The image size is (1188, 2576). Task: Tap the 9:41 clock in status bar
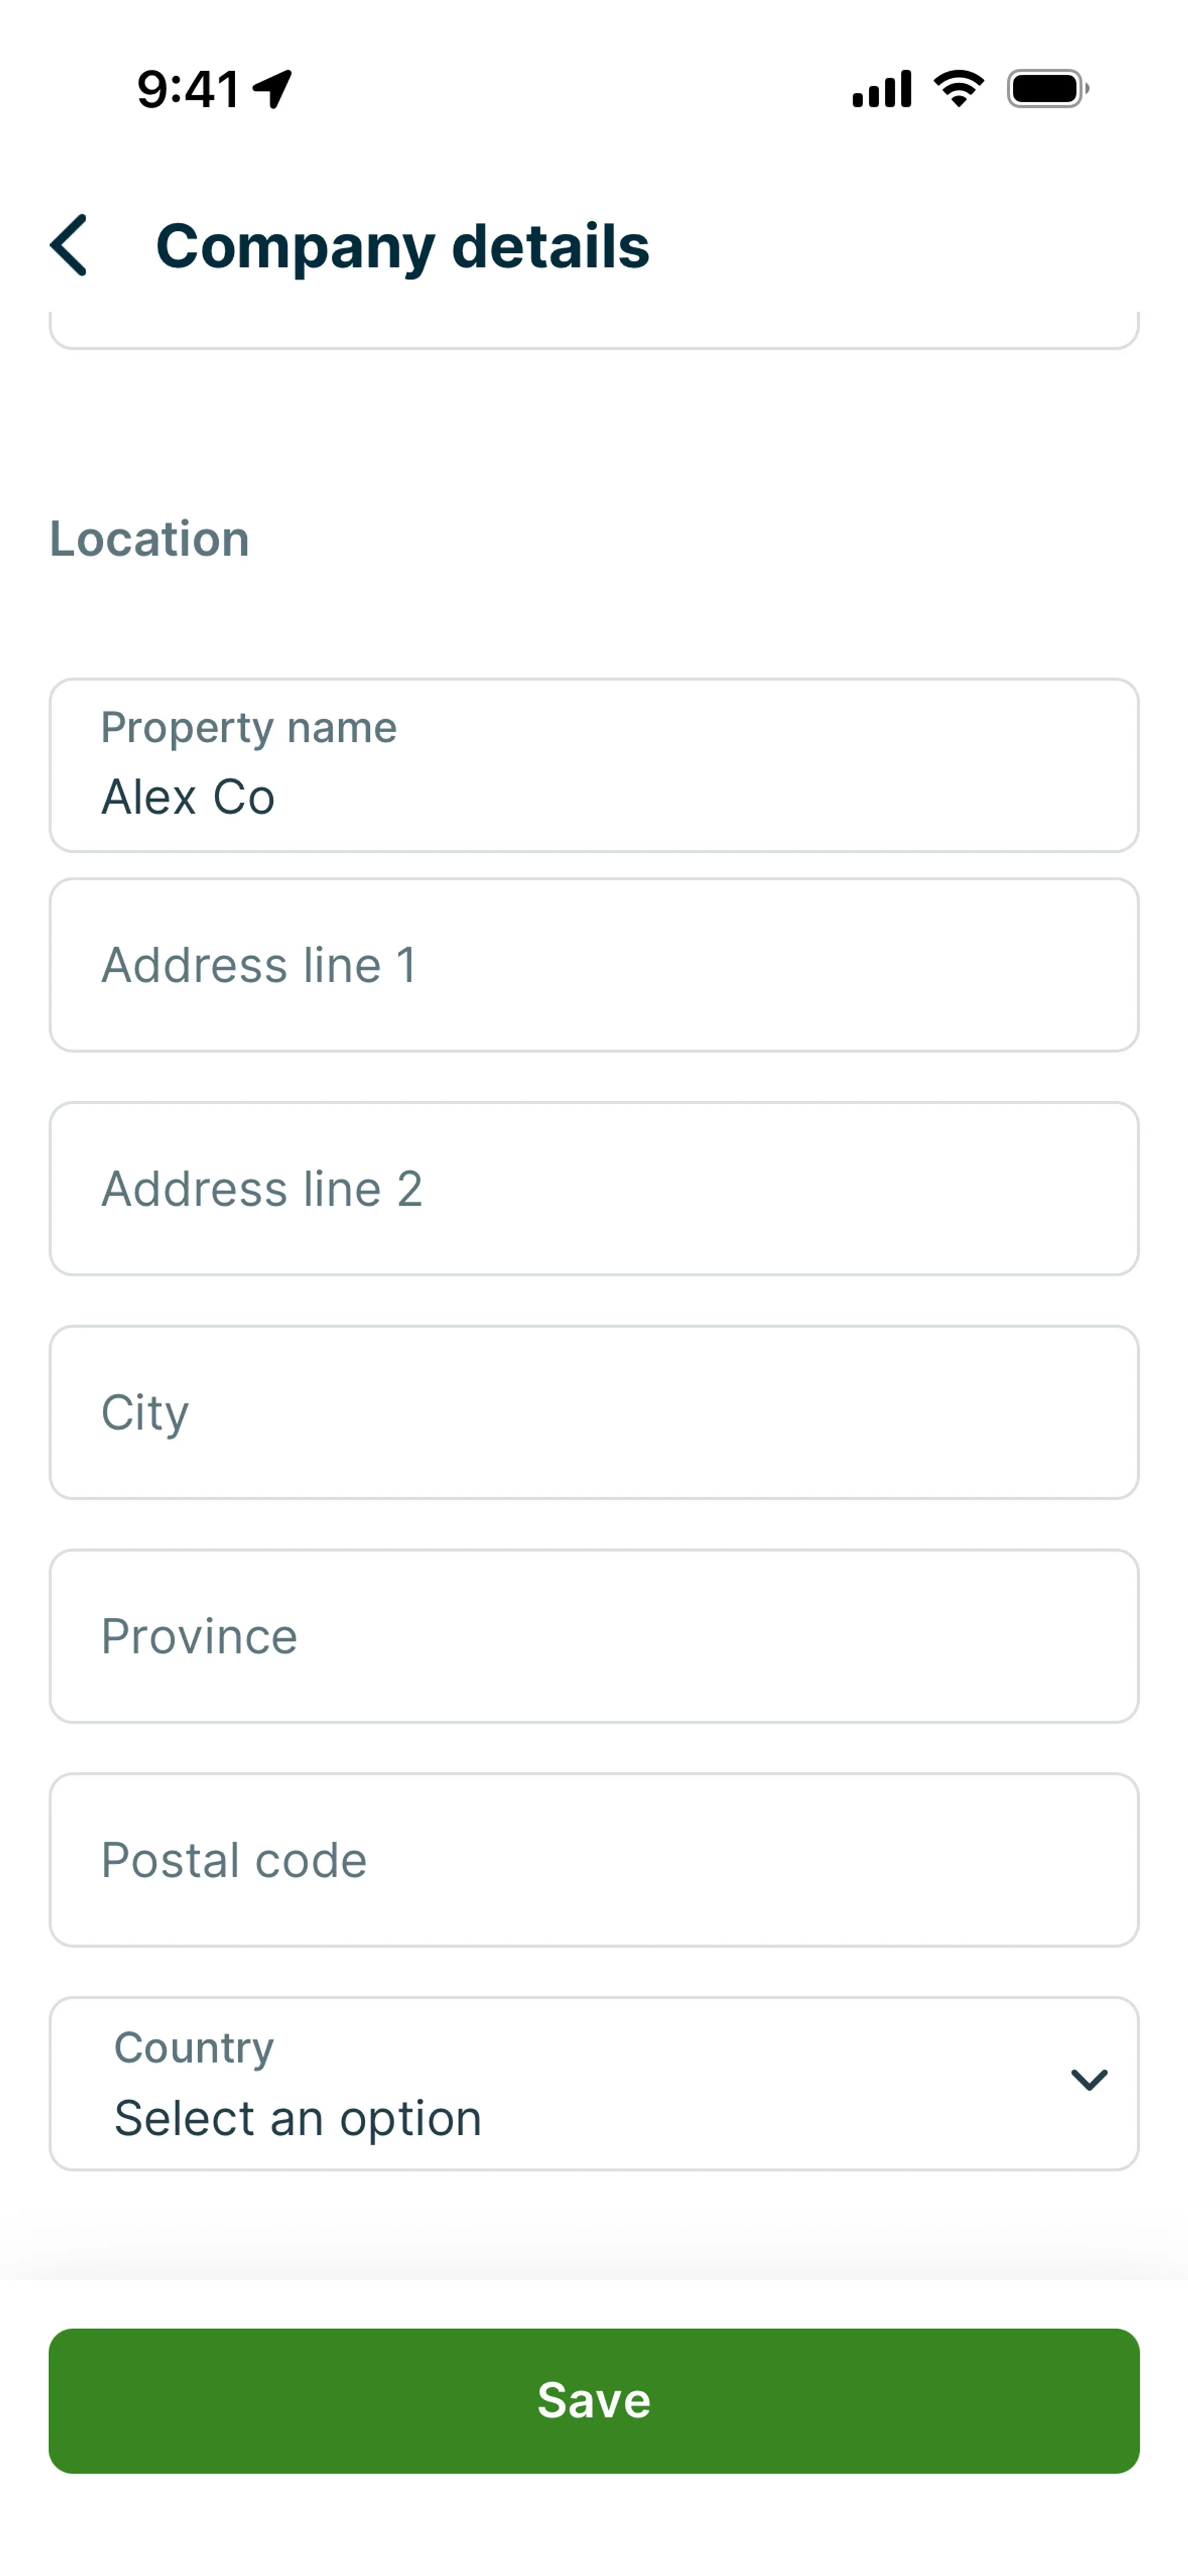[x=188, y=89]
